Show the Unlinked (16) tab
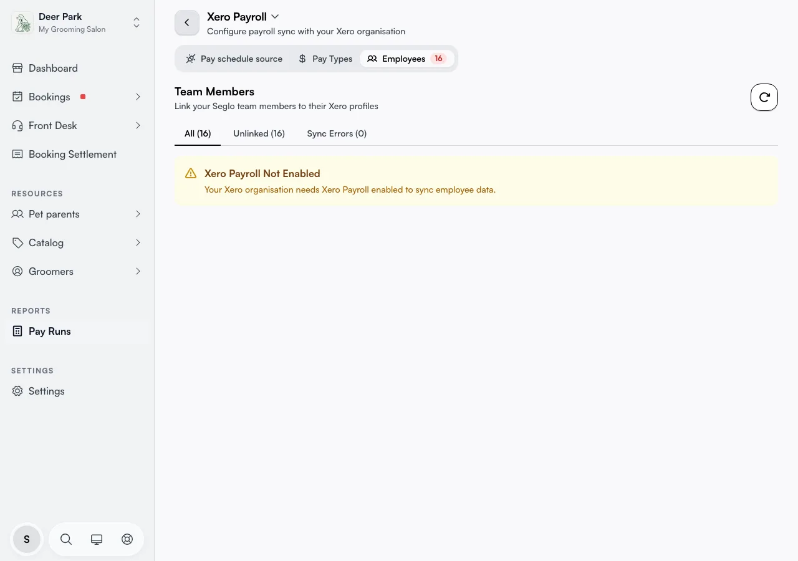The height and width of the screenshot is (561, 798). [259, 133]
